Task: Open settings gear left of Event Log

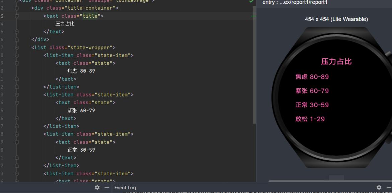Action: [97, 187]
